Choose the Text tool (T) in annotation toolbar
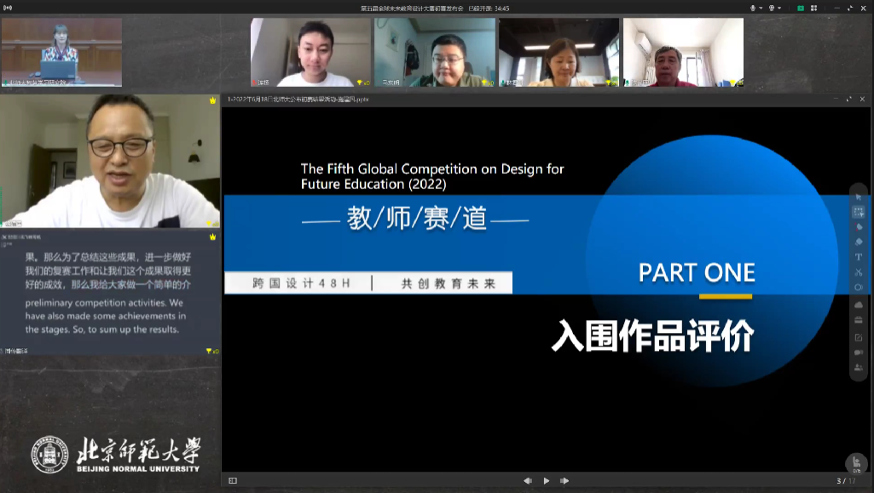874x493 pixels. pos(859,257)
